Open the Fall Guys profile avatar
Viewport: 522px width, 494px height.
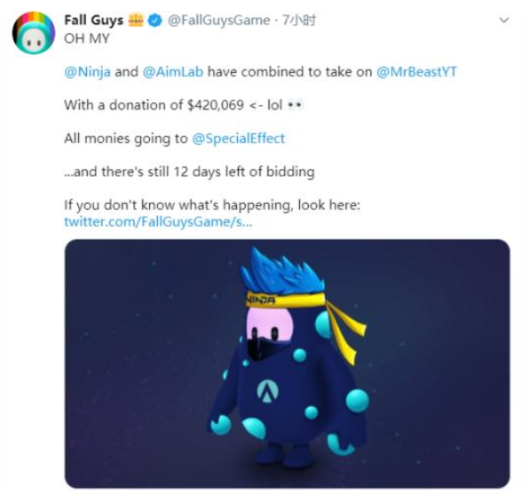pyautogui.click(x=34, y=33)
